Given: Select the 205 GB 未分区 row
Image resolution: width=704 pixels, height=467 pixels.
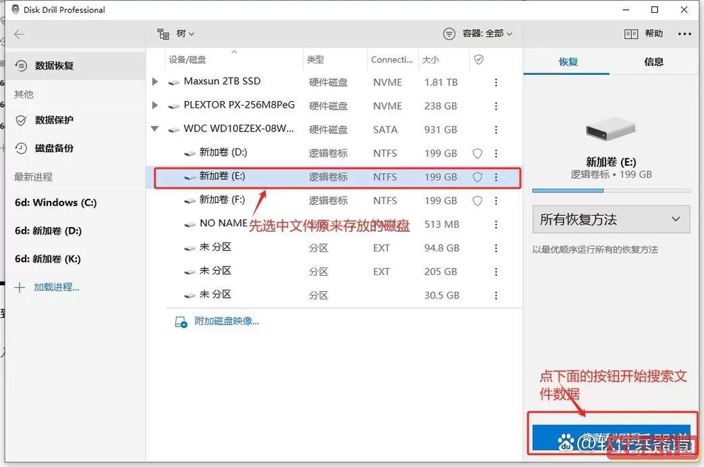Looking at the screenshot, I should 334,272.
